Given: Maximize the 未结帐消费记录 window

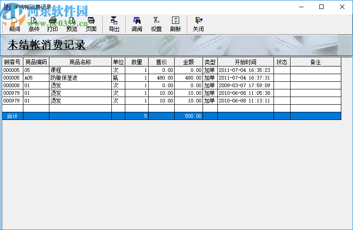Looking at the screenshot, I should pyautogui.click(x=322, y=7).
